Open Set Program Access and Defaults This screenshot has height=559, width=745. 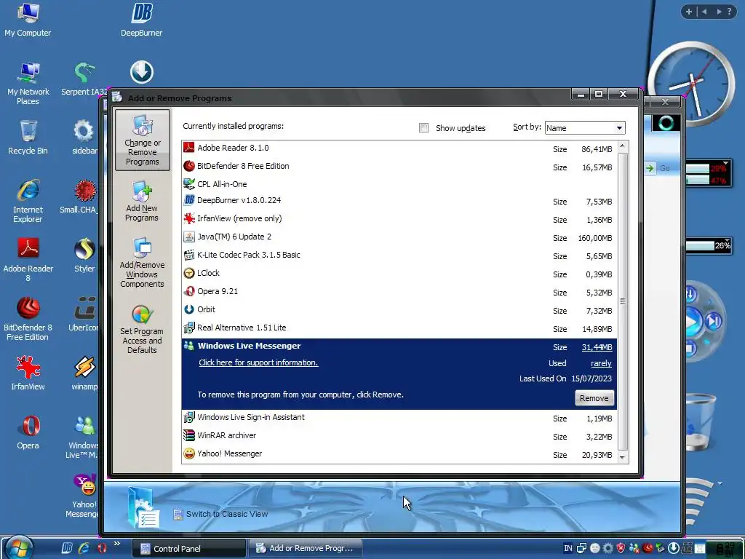[142, 330]
